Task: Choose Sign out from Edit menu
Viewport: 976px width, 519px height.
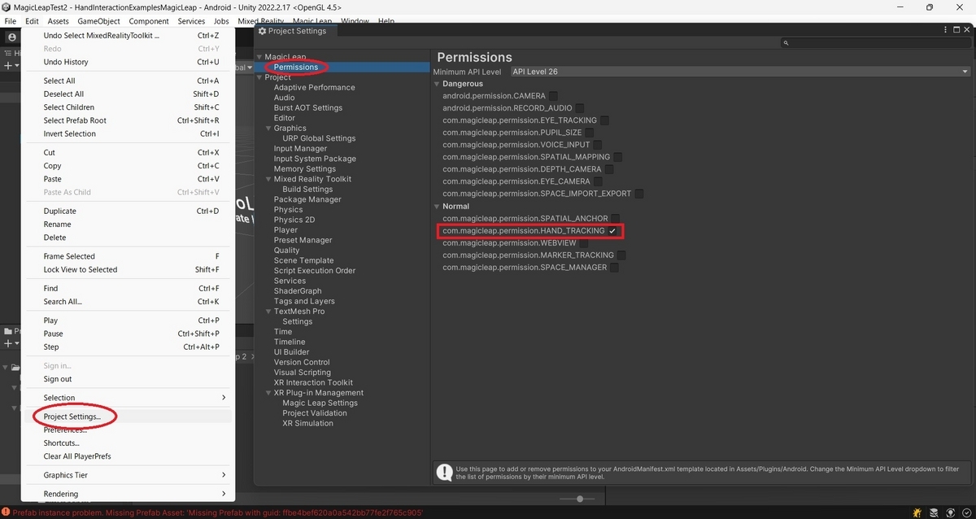Action: pos(128,379)
